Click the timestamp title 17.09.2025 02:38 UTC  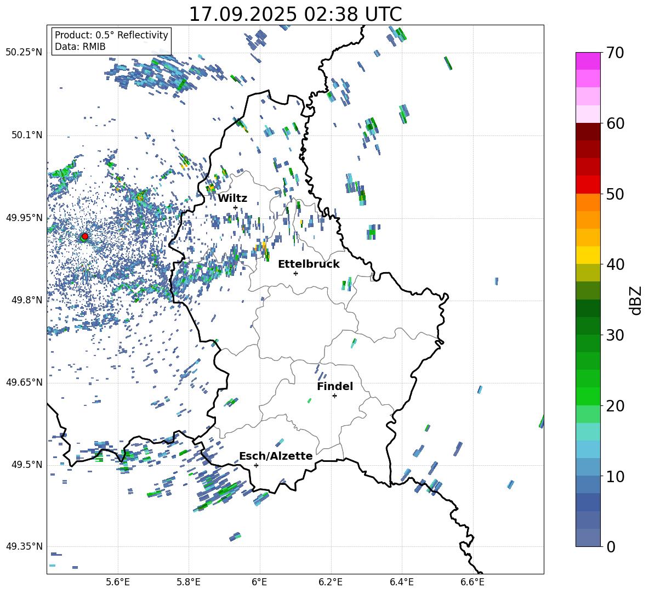[295, 14]
